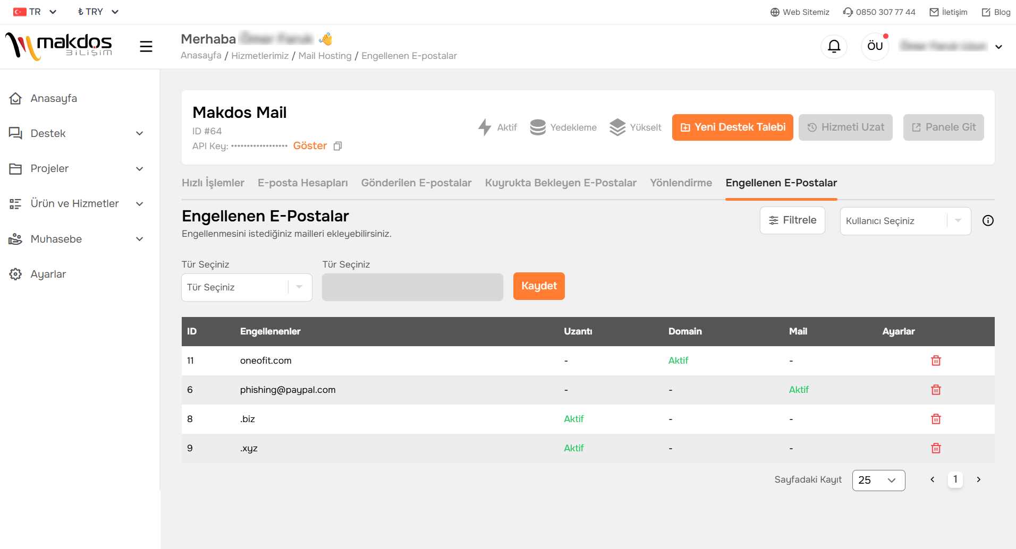Switch to the Hızlı İşlemler tab
The height and width of the screenshot is (549, 1016).
tap(213, 183)
